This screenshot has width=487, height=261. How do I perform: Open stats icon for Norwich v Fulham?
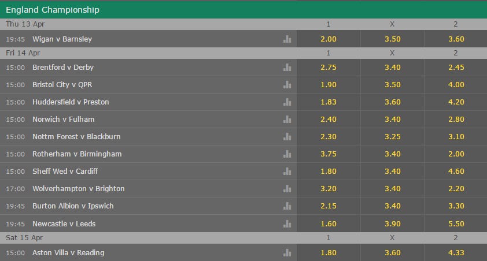[x=287, y=120]
